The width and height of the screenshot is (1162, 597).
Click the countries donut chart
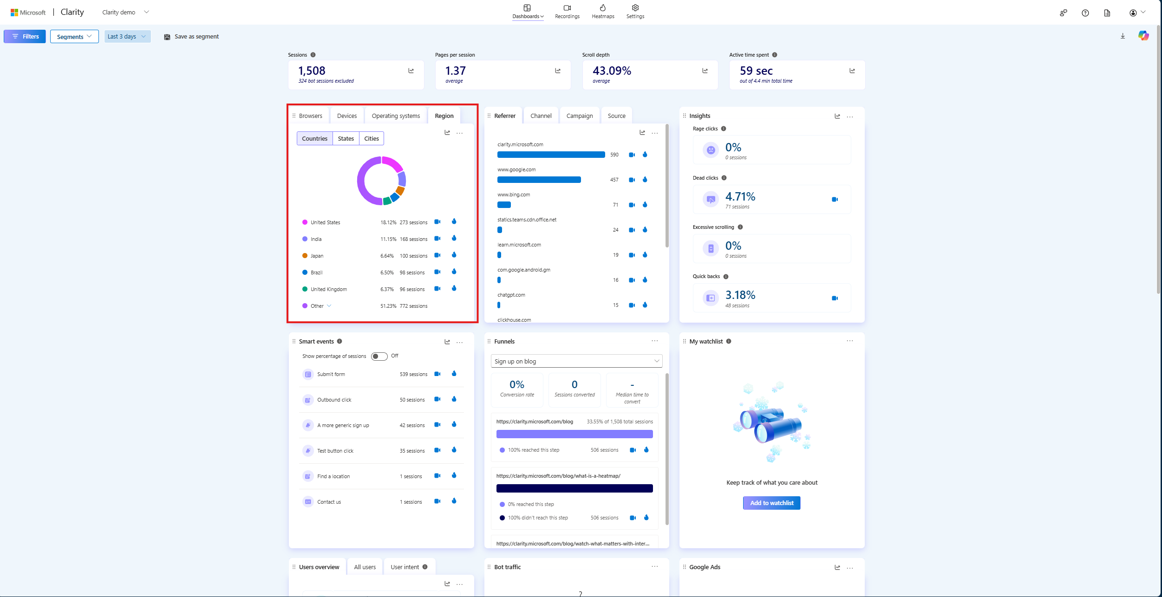[x=382, y=181]
